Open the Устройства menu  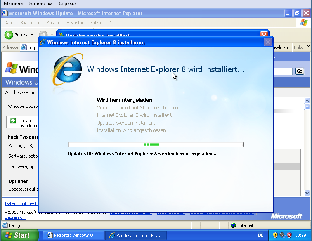pyautogui.click(x=40, y=3)
